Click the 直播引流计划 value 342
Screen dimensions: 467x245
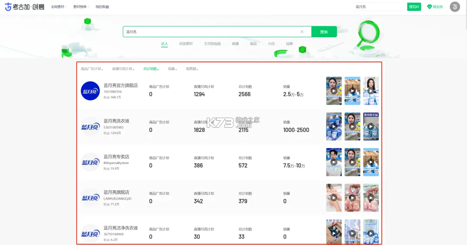point(198,201)
